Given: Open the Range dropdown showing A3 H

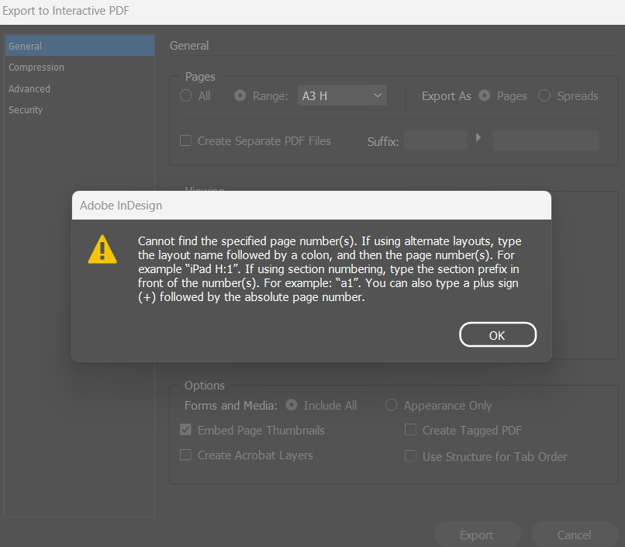Looking at the screenshot, I should 342,95.
